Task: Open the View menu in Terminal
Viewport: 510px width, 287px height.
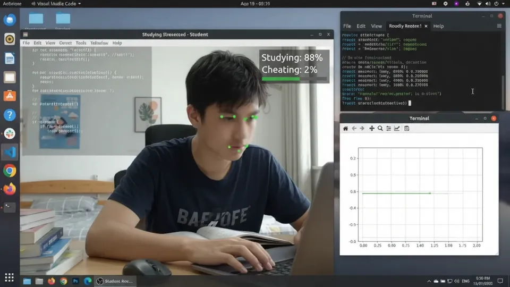Action: click(x=376, y=26)
